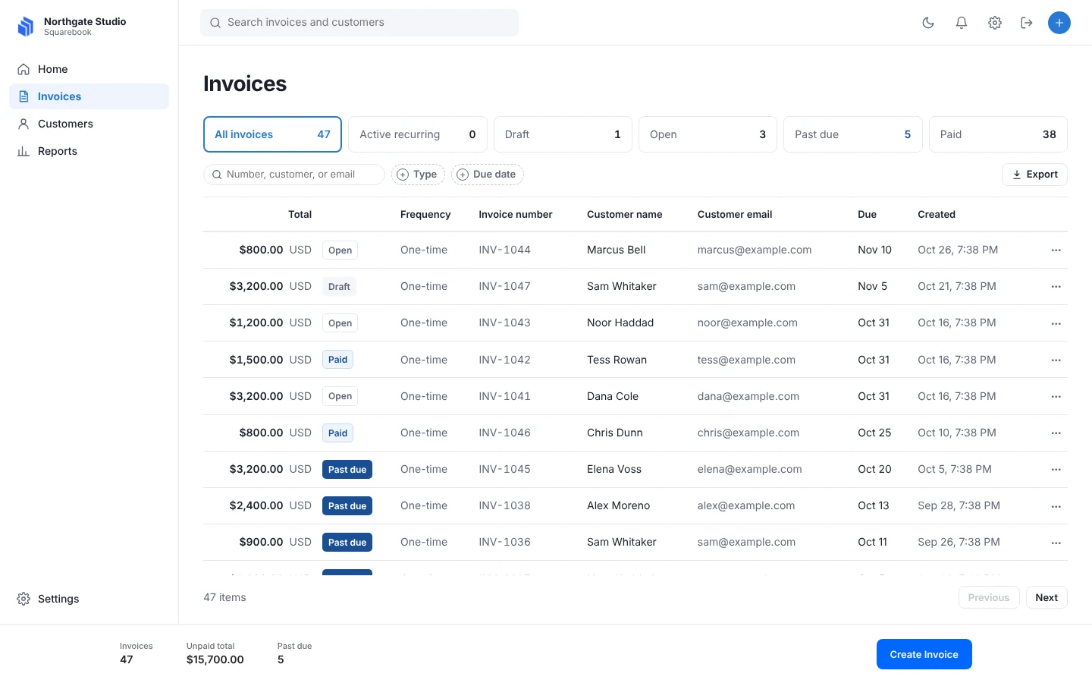This screenshot has height=683, width=1092.
Task: Open row actions for INV-1046
Action: [x=1056, y=433]
